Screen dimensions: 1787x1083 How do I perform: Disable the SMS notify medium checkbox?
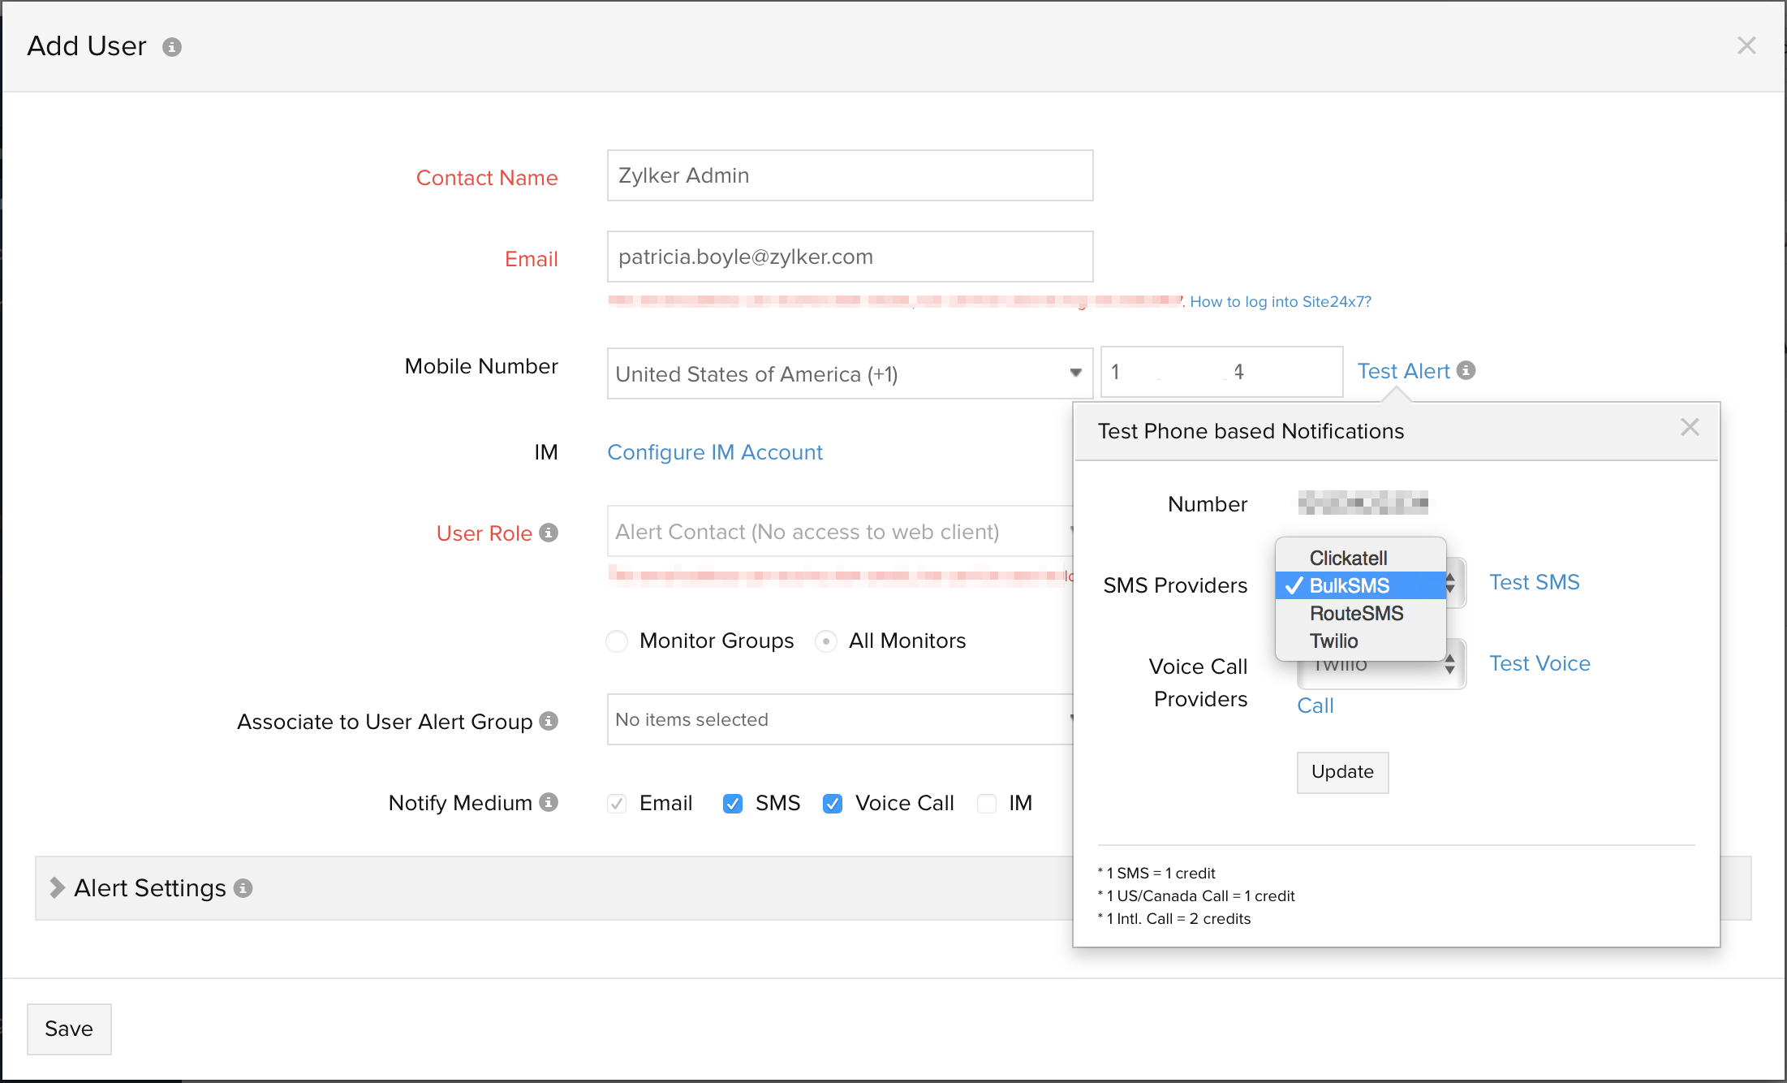click(x=732, y=803)
